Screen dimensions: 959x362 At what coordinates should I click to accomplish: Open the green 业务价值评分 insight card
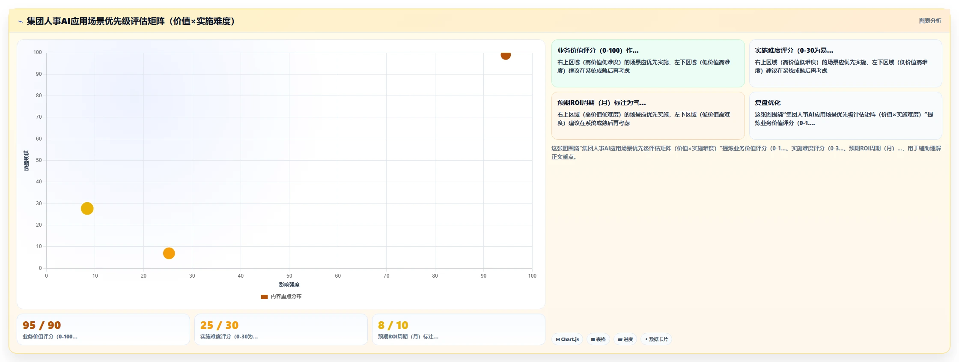point(648,63)
